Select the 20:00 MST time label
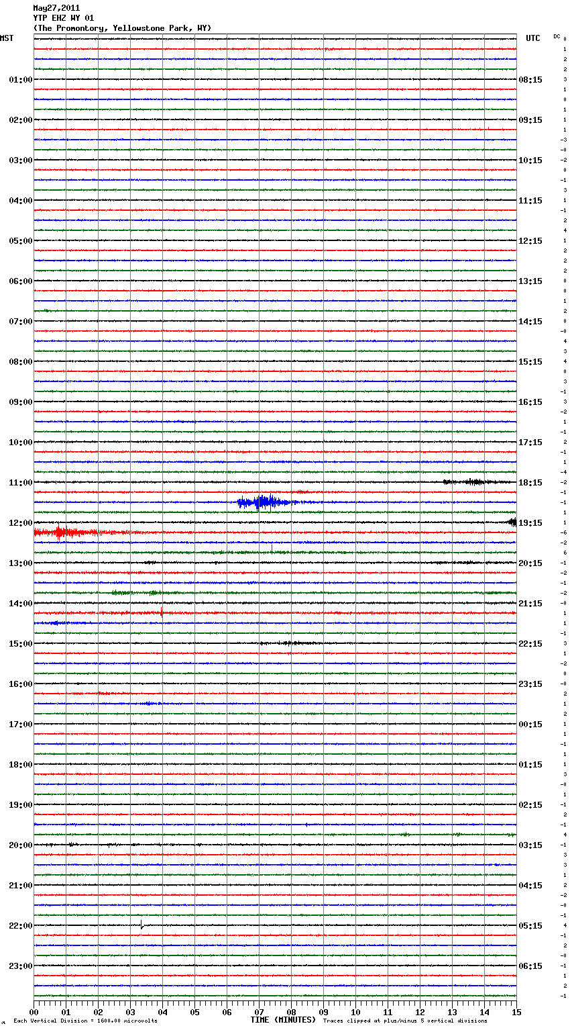The height and width of the screenshot is (1030, 570). pos(20,845)
